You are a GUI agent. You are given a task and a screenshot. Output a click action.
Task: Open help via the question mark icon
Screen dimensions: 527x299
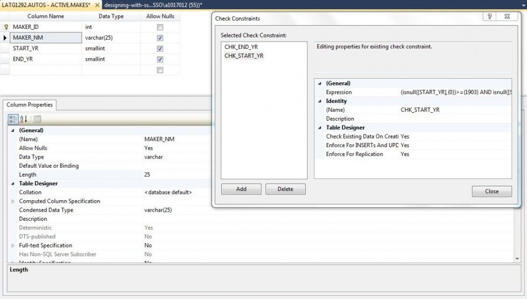(x=489, y=16)
